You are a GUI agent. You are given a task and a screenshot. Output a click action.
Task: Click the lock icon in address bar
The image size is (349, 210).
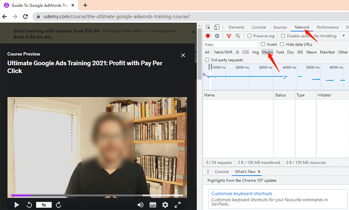[38, 17]
